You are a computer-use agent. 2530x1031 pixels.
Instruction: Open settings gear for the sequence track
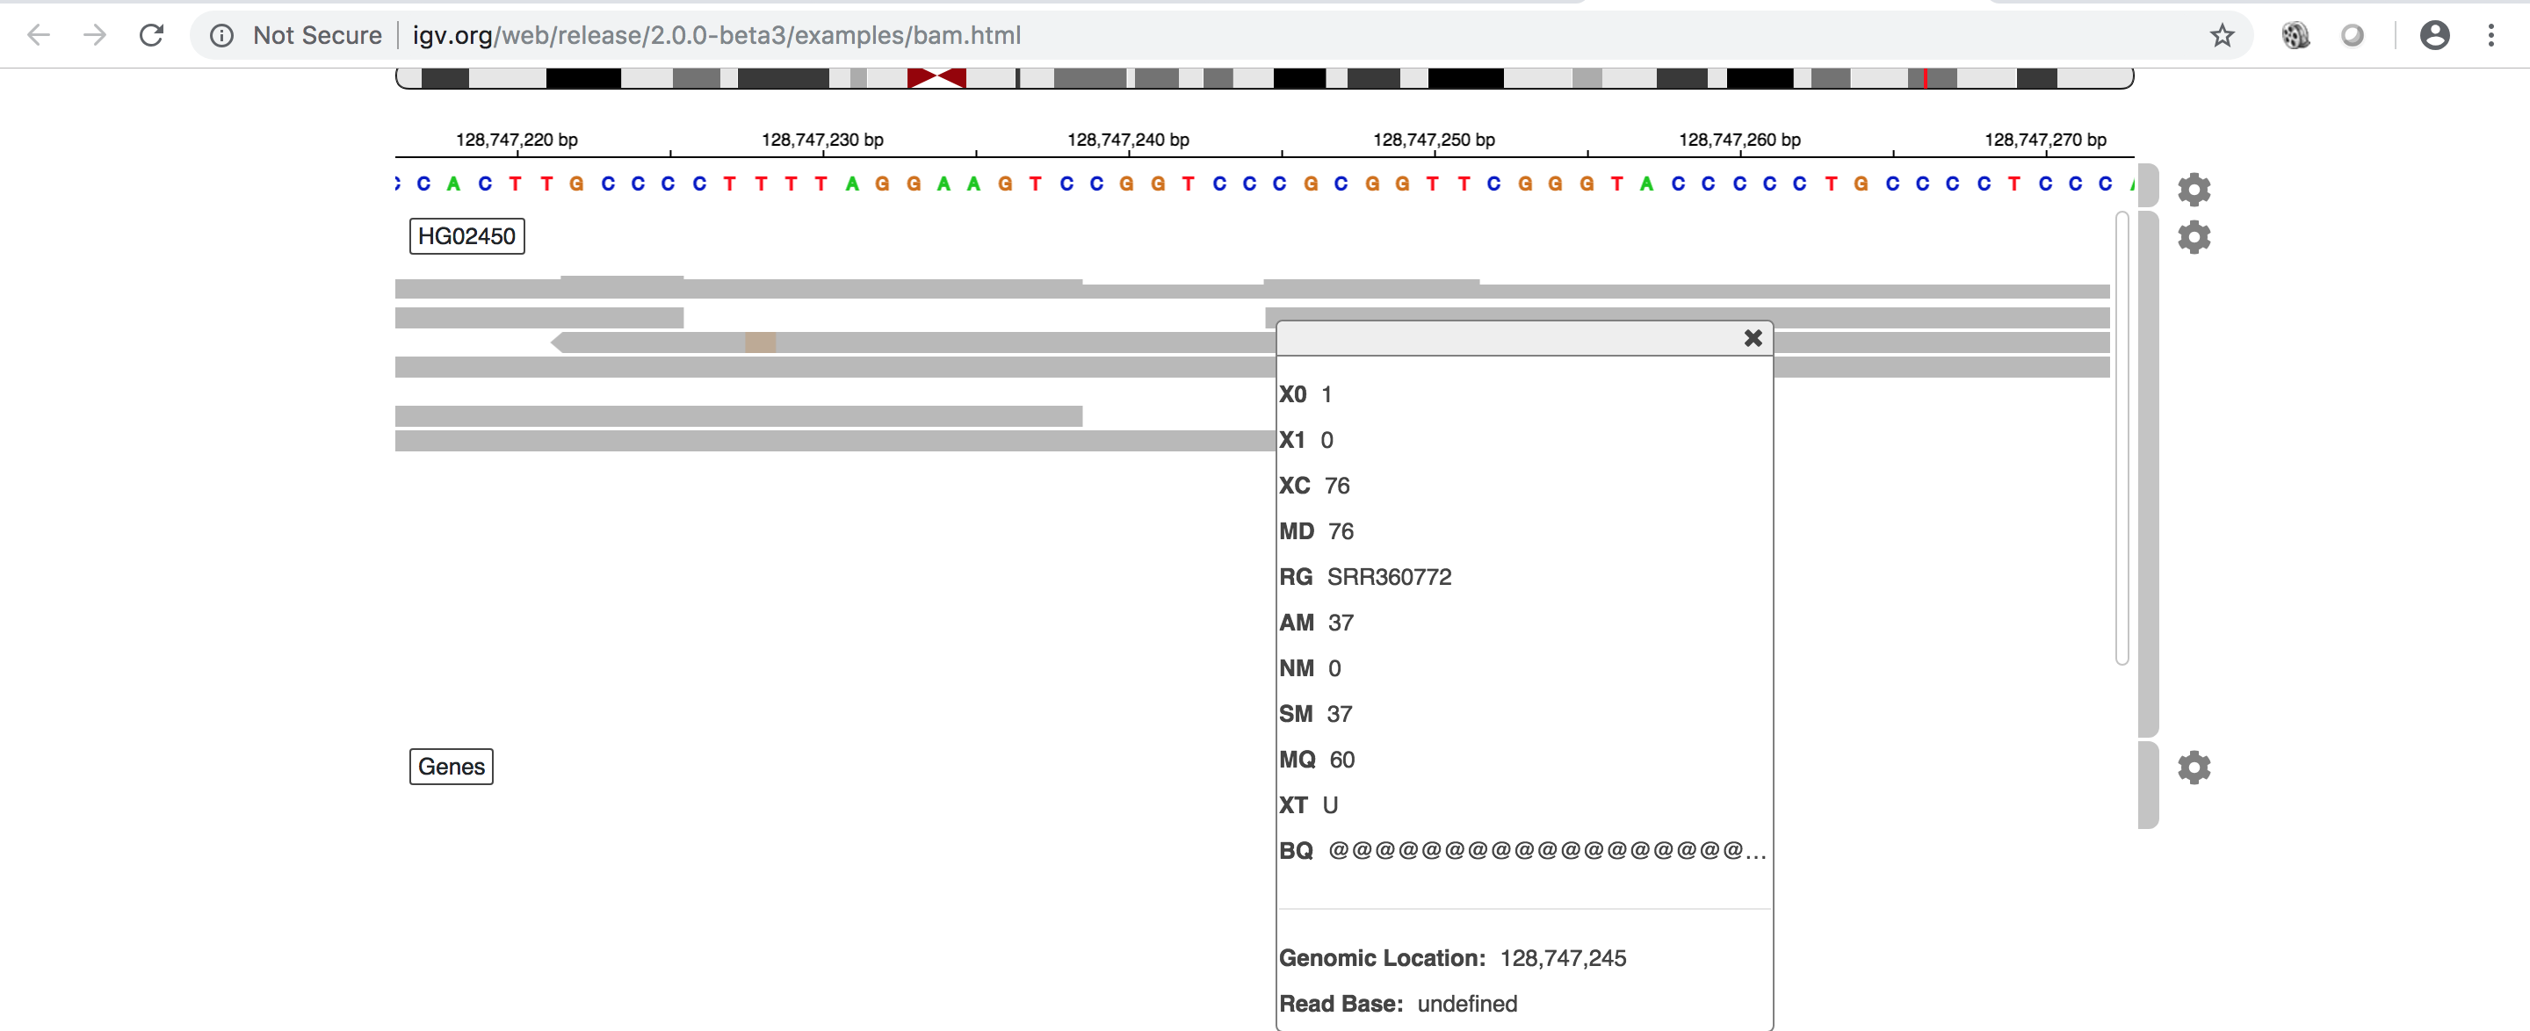coord(2194,189)
